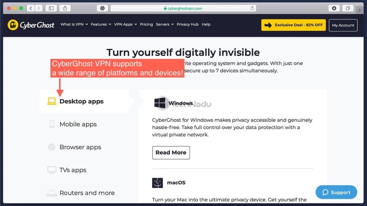Click the Chrome icon beside Browser apps
The height and width of the screenshot is (206, 367).
tap(52, 147)
